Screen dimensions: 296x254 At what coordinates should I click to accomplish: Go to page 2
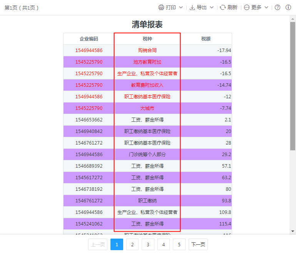pyautogui.click(x=132, y=244)
